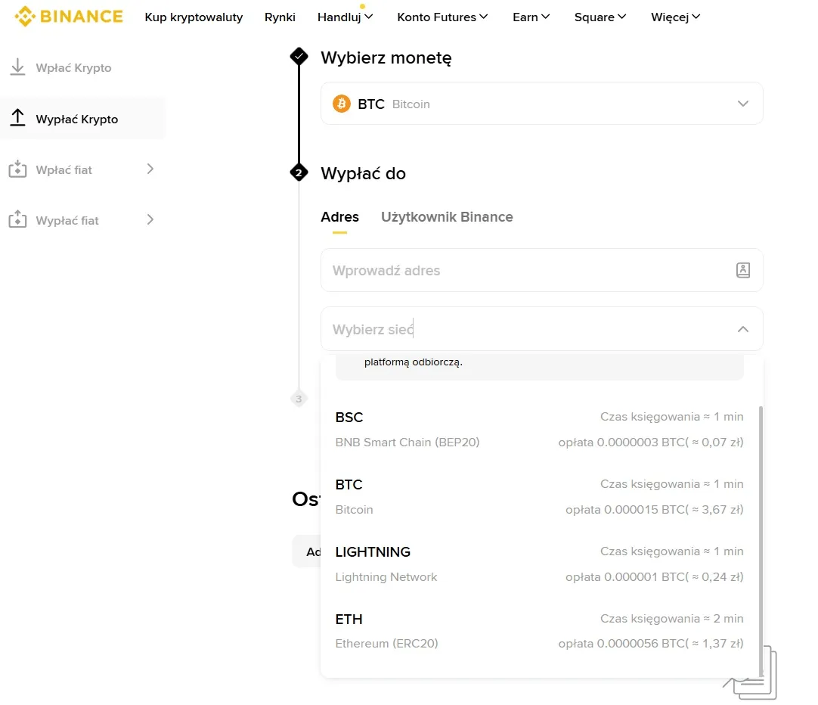Expand the Konto Futures menu

pyautogui.click(x=442, y=17)
